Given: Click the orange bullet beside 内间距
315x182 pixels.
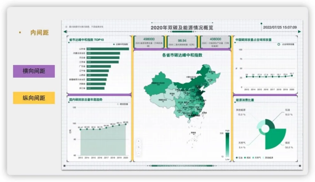Looking at the screenshot, I should click(x=20, y=32).
